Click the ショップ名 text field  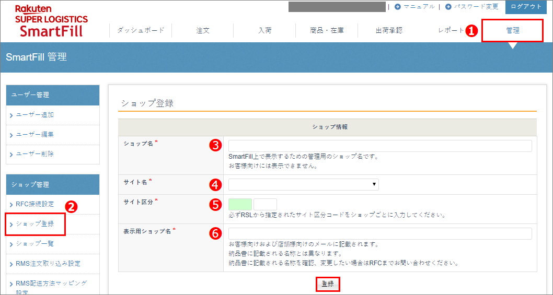point(380,146)
